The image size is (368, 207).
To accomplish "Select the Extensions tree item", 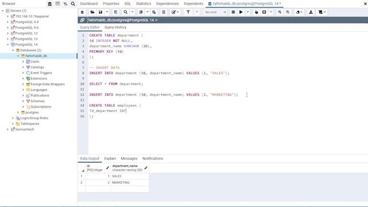I will tap(39, 79).
